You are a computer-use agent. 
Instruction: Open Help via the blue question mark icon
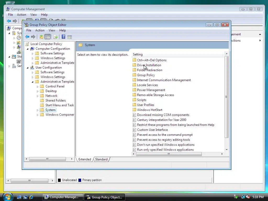click(63, 37)
